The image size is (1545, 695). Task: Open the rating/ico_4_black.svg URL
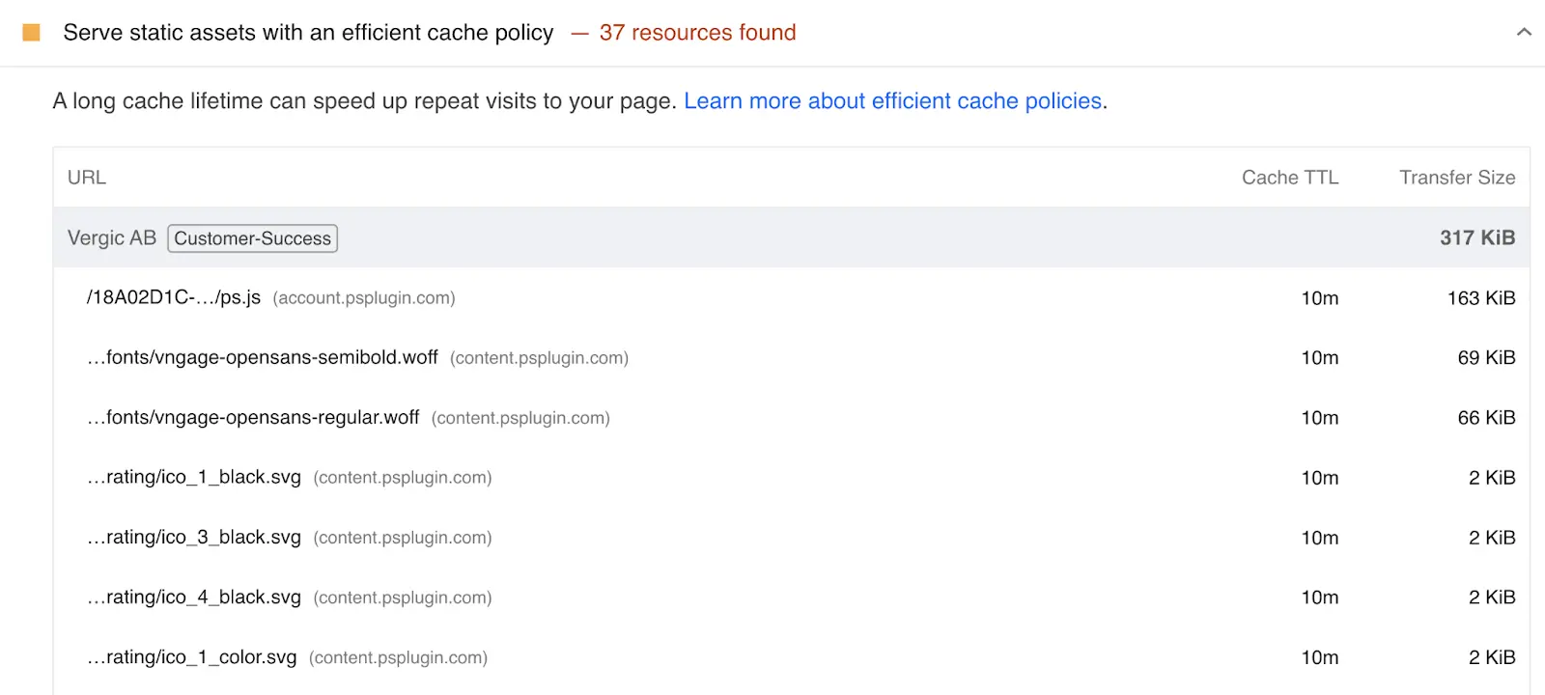click(194, 598)
